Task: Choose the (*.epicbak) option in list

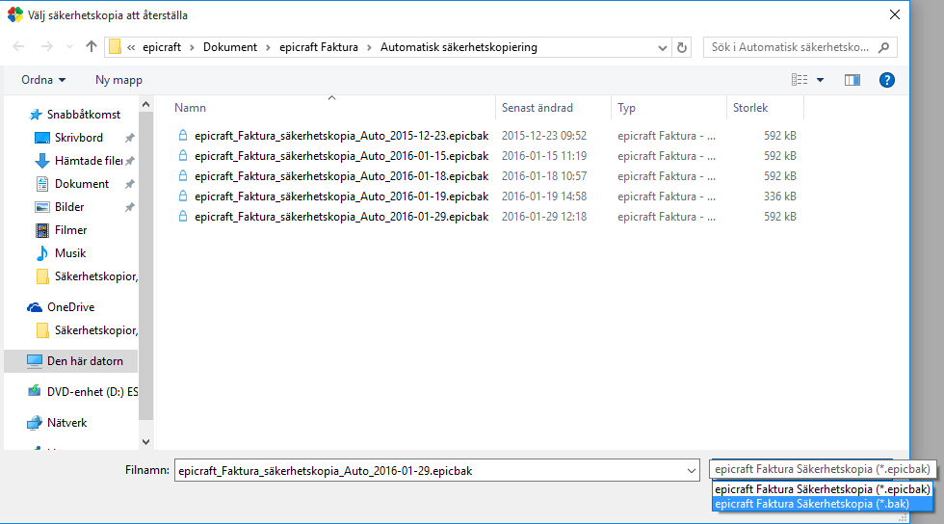Action: tap(822, 489)
